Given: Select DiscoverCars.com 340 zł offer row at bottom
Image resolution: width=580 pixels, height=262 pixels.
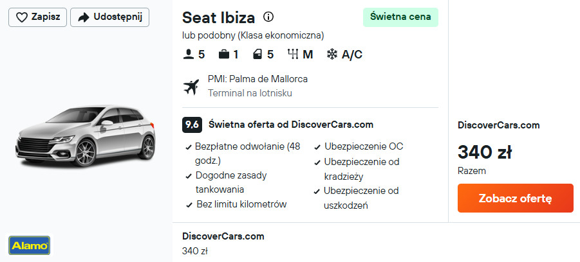Looking at the screenshot, I should 223,243.
